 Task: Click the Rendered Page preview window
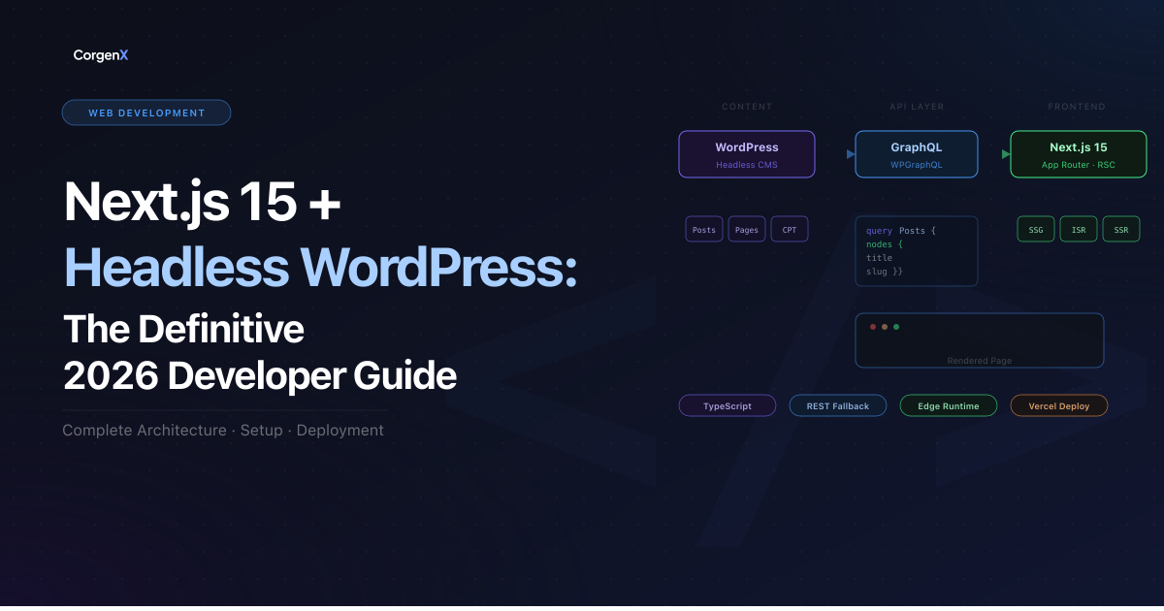pos(980,340)
